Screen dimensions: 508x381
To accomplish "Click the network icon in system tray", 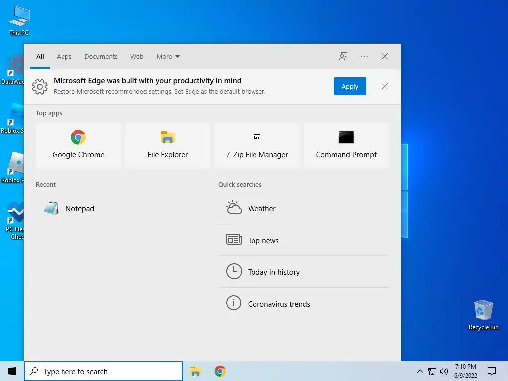I will pos(432,371).
